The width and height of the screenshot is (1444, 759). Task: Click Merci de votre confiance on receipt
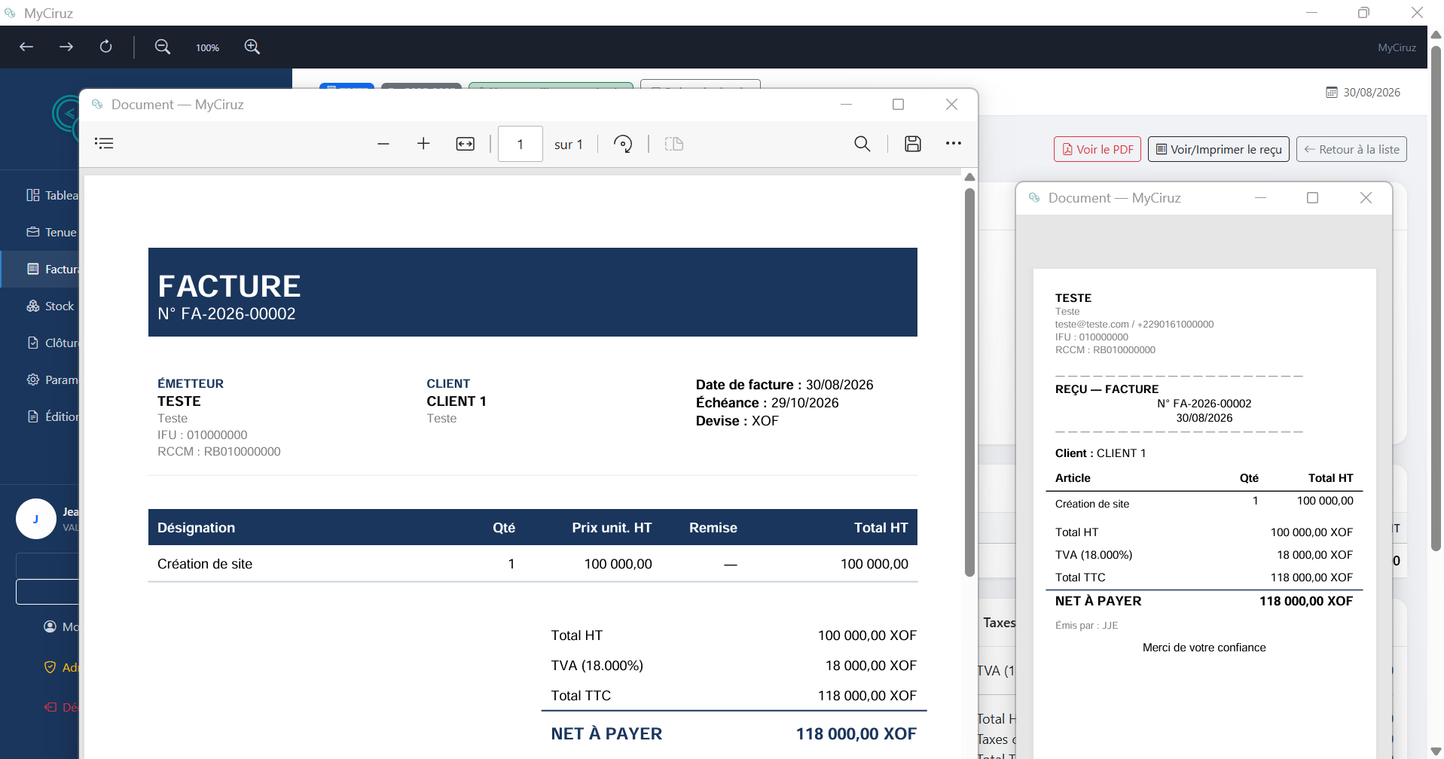pos(1204,648)
